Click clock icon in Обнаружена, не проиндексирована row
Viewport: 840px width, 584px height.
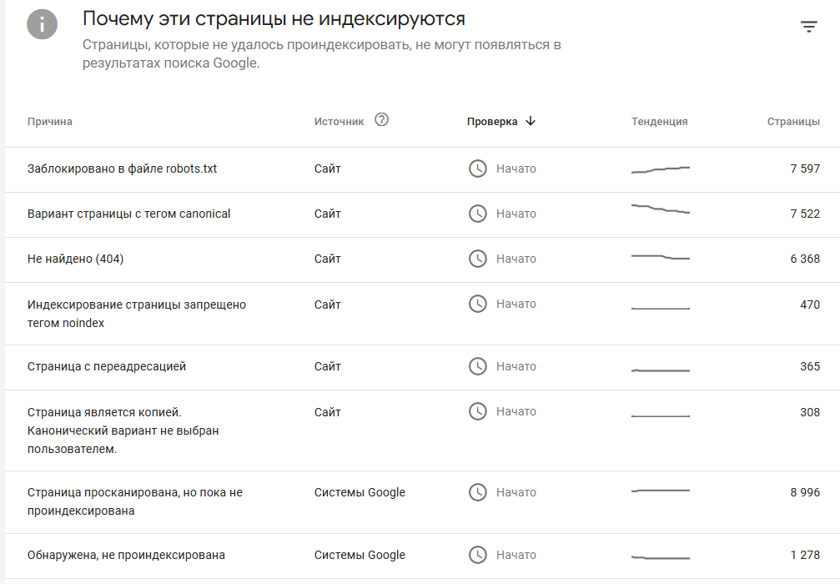pyautogui.click(x=477, y=555)
